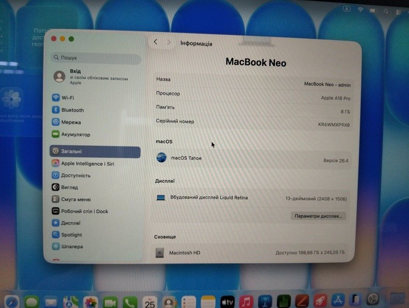Image resolution: width=409 pixels, height=308 pixels.
Task: Open Contacts from the Dock
Action: (169, 303)
